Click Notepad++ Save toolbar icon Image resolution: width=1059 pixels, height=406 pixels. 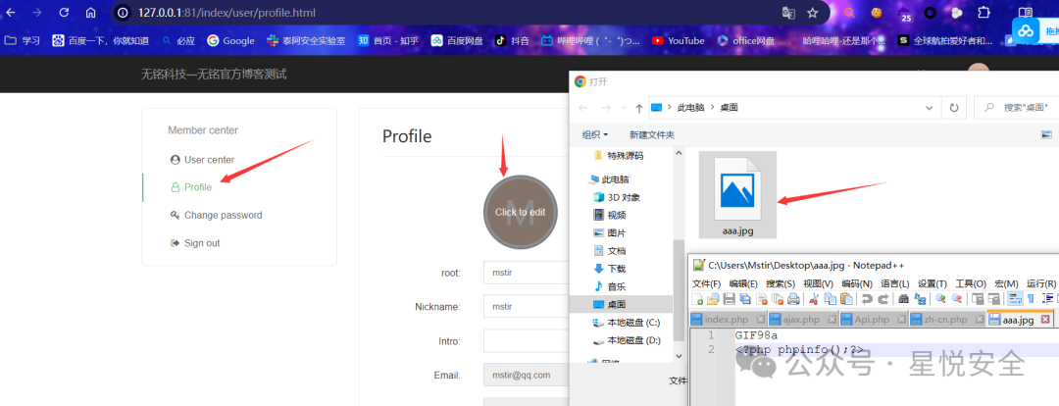(730, 299)
